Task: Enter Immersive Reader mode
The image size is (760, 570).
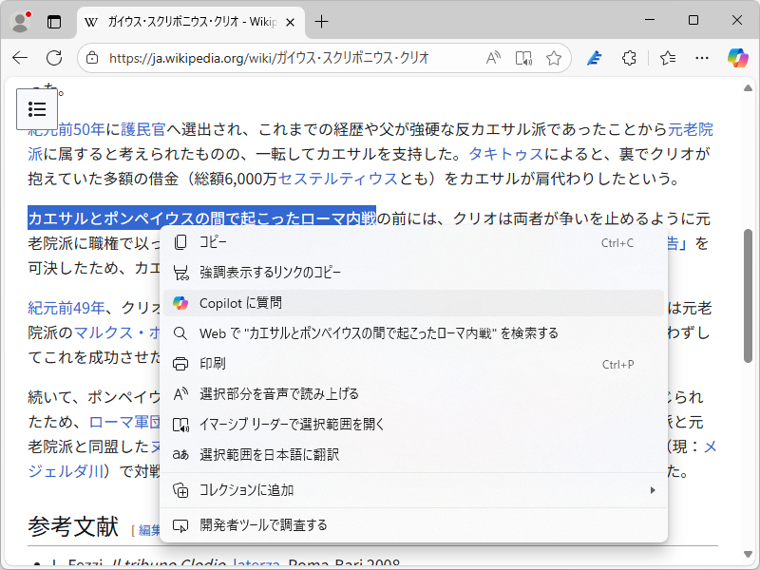Action: coord(523,58)
